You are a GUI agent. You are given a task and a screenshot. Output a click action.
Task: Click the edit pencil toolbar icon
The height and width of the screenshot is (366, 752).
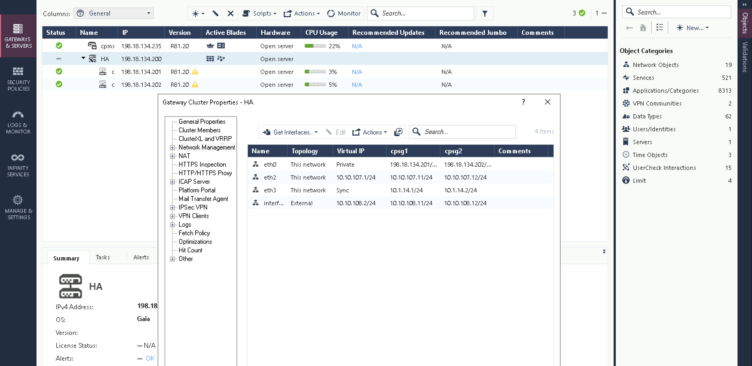(x=215, y=13)
